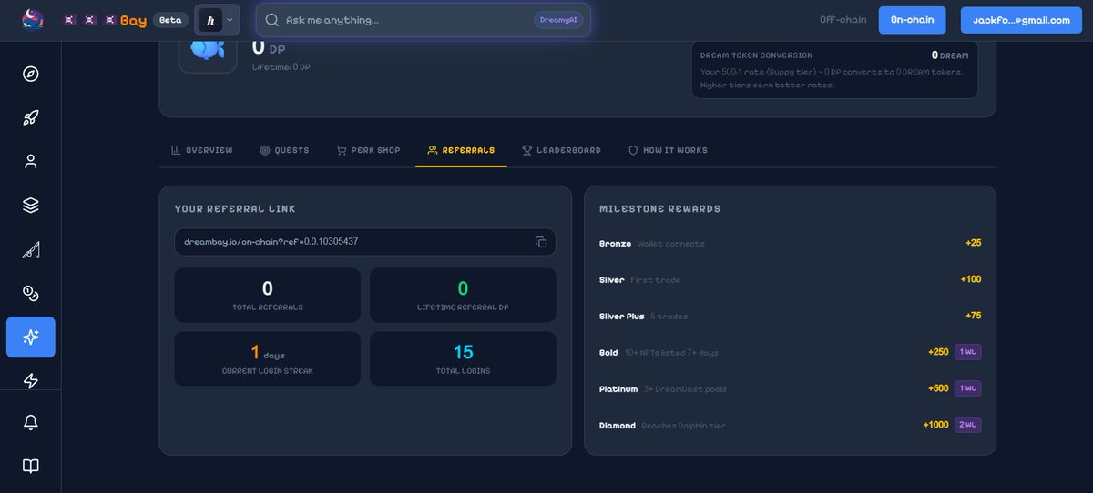Open the fishing rod sidebar icon
This screenshot has width=1093, height=493.
[31, 250]
